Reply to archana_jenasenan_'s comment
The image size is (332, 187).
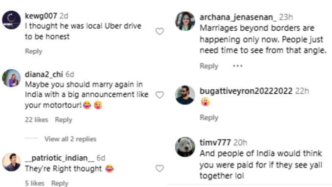(x=209, y=66)
